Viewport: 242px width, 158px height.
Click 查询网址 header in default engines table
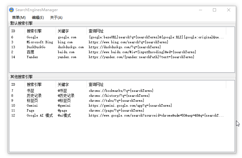tap(156, 31)
